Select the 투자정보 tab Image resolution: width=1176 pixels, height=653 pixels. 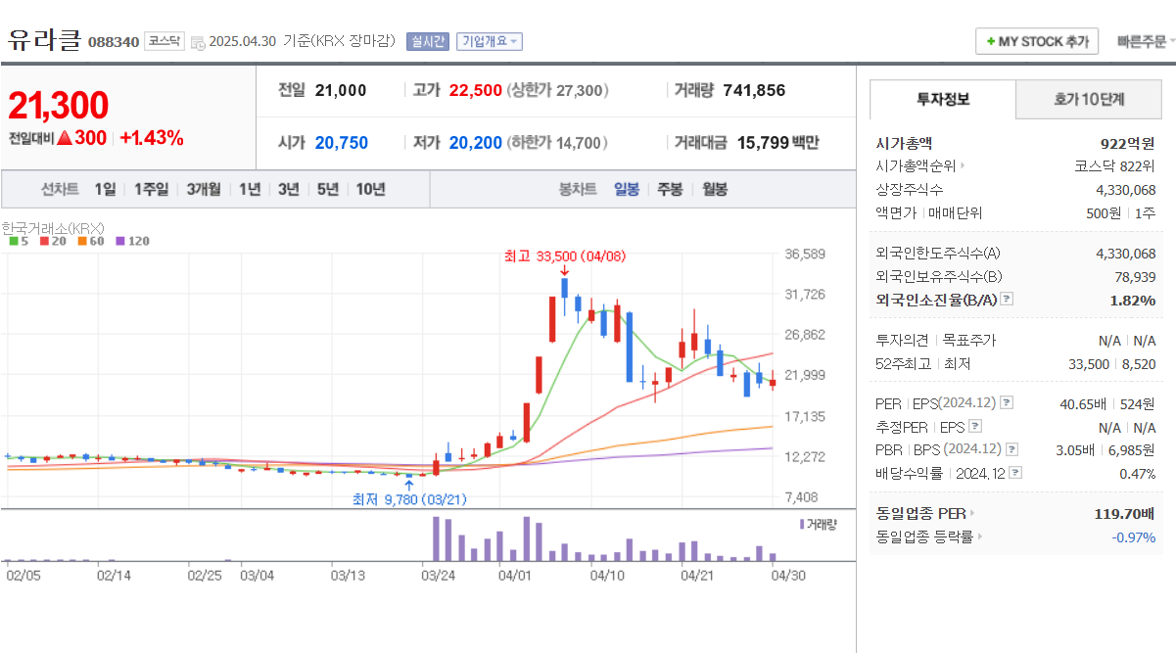click(x=943, y=99)
